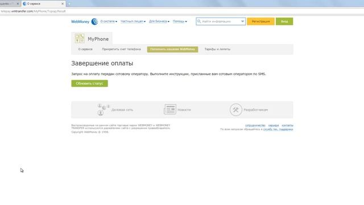Switch to the О сервисе tab
The height and width of the screenshot is (205, 364).
[x=85, y=50]
